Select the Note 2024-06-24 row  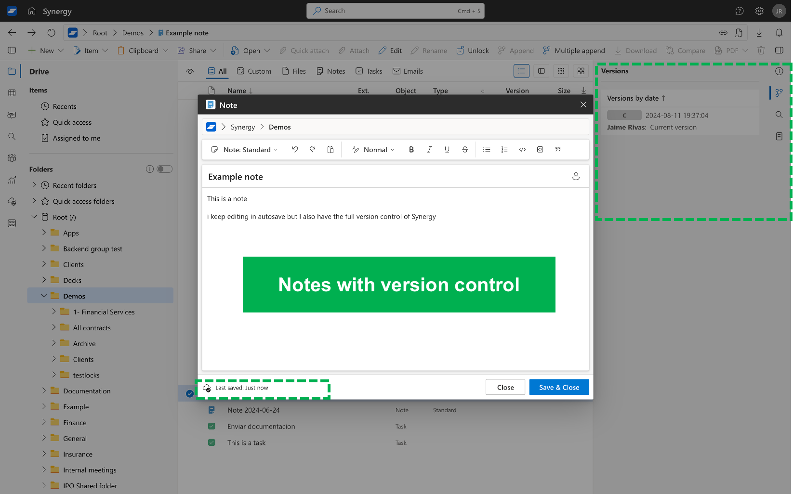[385, 410]
